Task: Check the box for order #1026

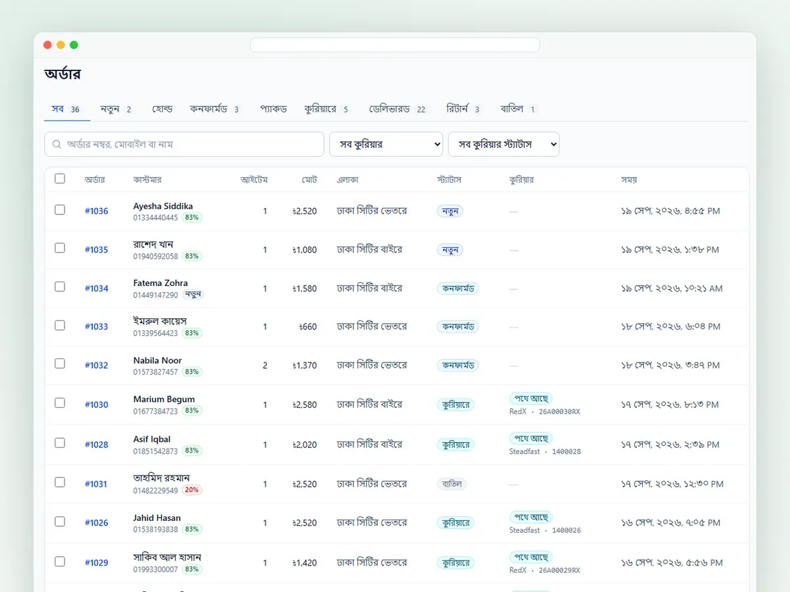Action: (x=60, y=522)
